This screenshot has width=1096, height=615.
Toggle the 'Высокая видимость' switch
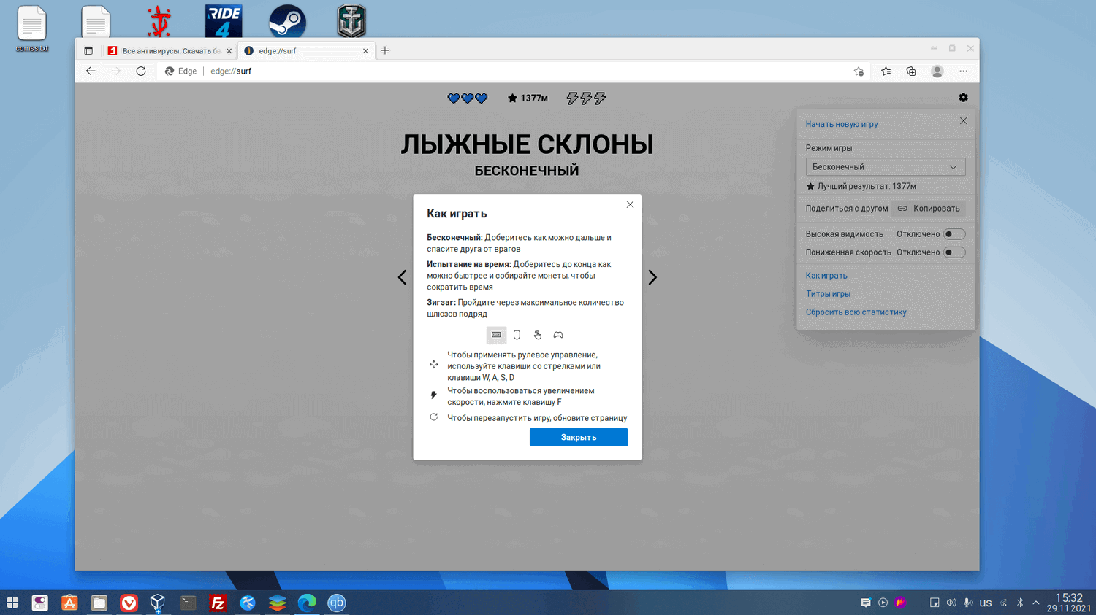click(954, 234)
